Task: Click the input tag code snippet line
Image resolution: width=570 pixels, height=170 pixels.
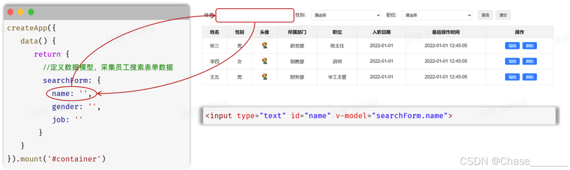Action: point(329,116)
